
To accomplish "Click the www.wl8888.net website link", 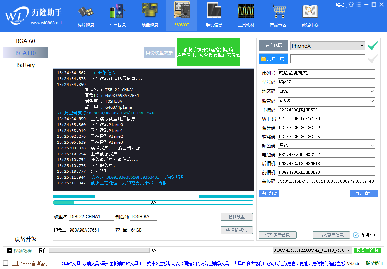I will 47,23.
